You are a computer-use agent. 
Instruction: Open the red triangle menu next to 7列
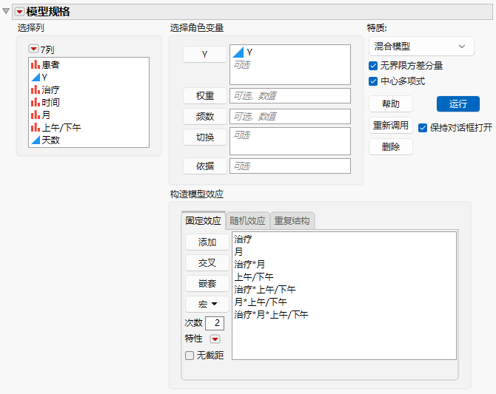(x=33, y=49)
